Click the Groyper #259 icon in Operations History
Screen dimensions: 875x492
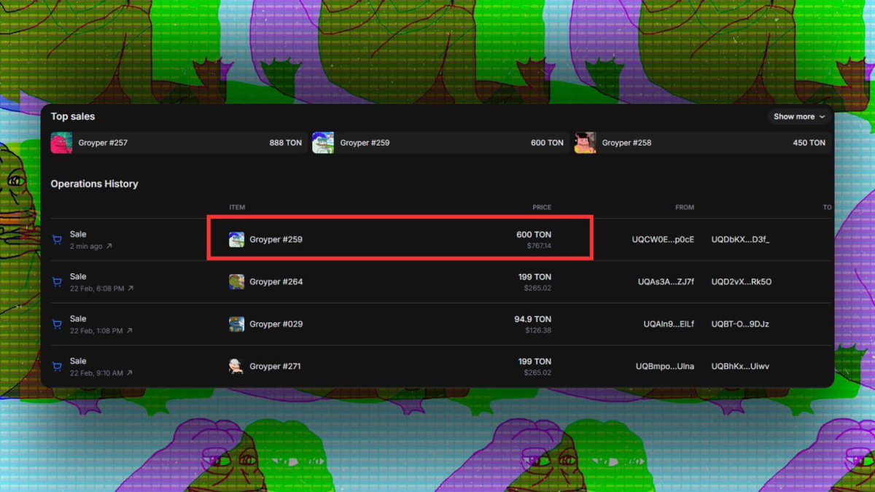click(236, 239)
